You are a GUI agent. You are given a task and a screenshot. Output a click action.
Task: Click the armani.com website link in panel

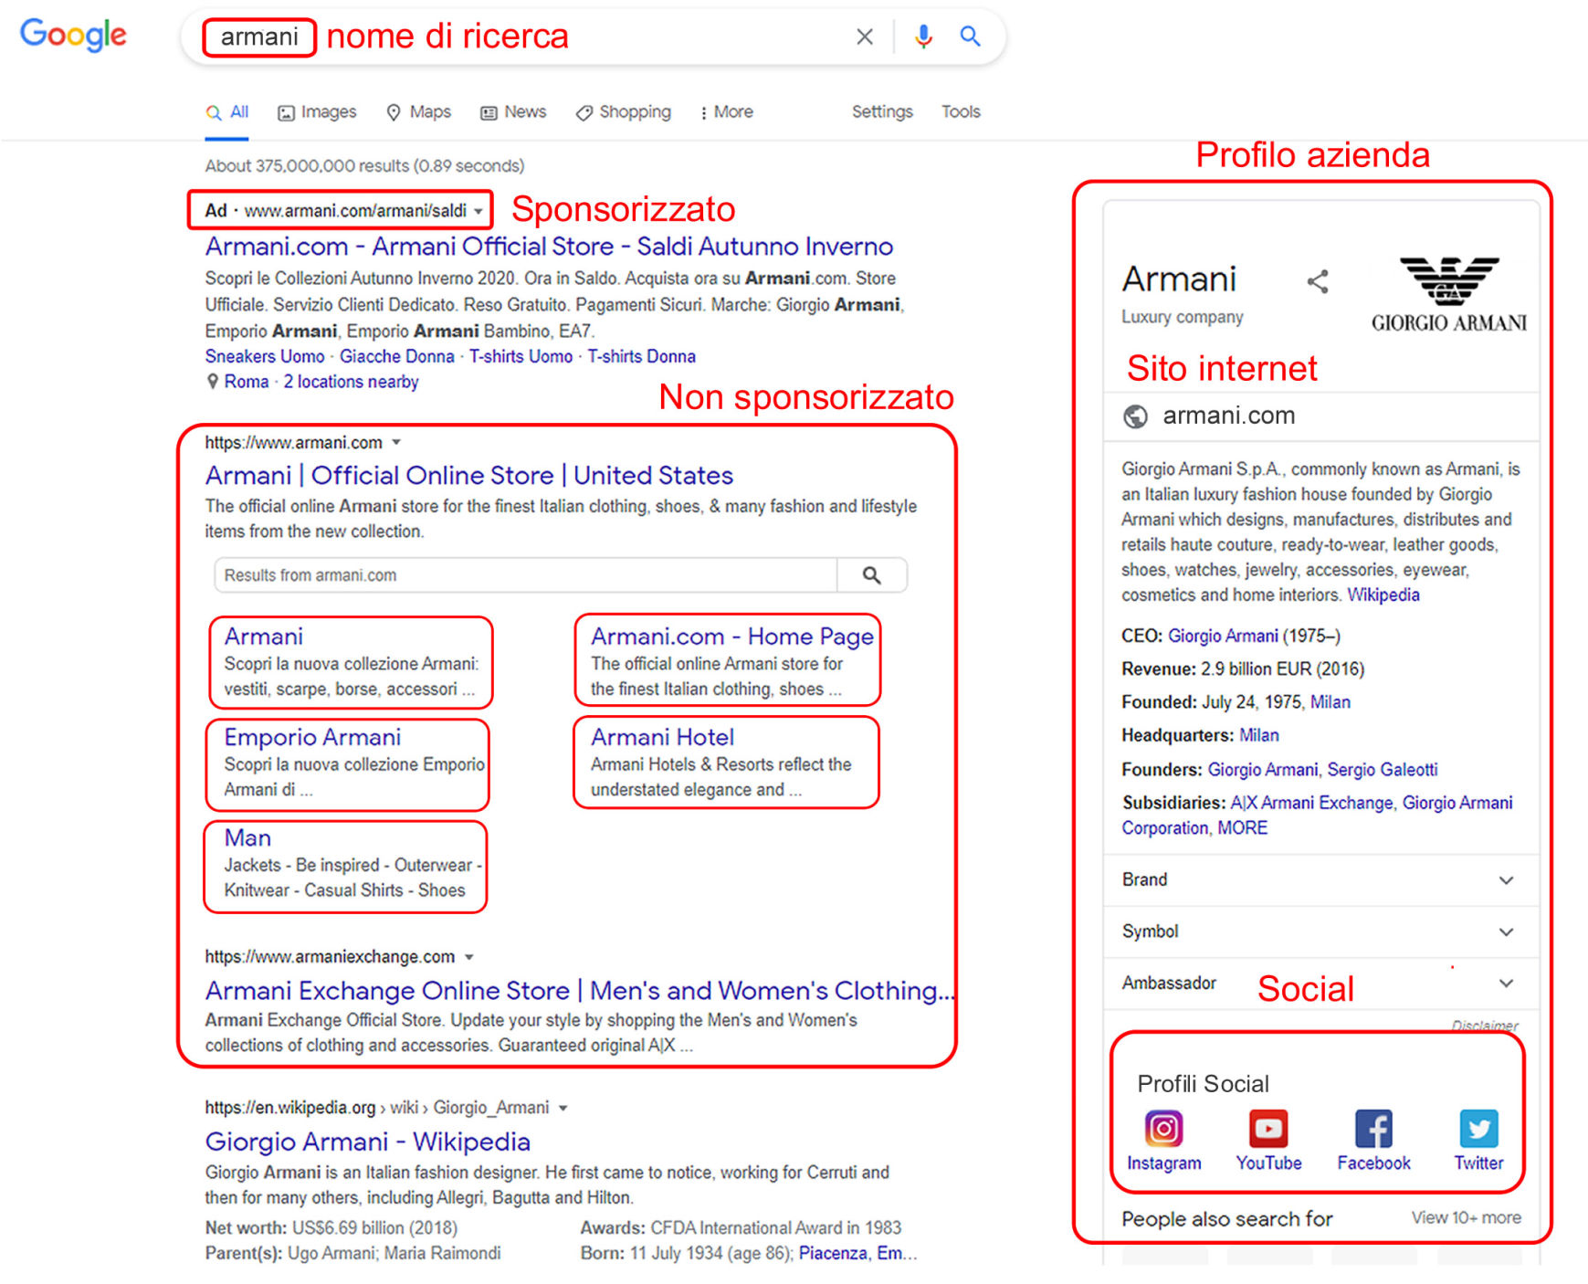(1229, 416)
